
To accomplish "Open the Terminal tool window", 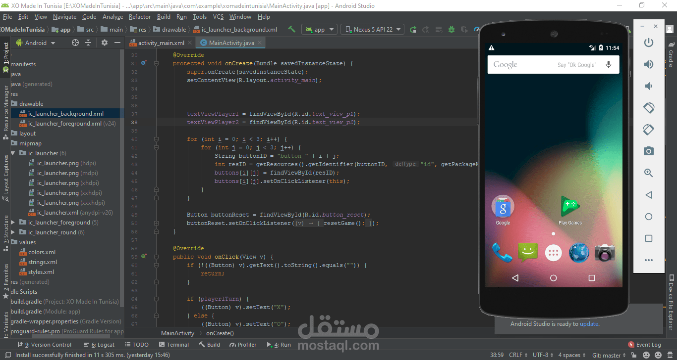I will (173, 345).
